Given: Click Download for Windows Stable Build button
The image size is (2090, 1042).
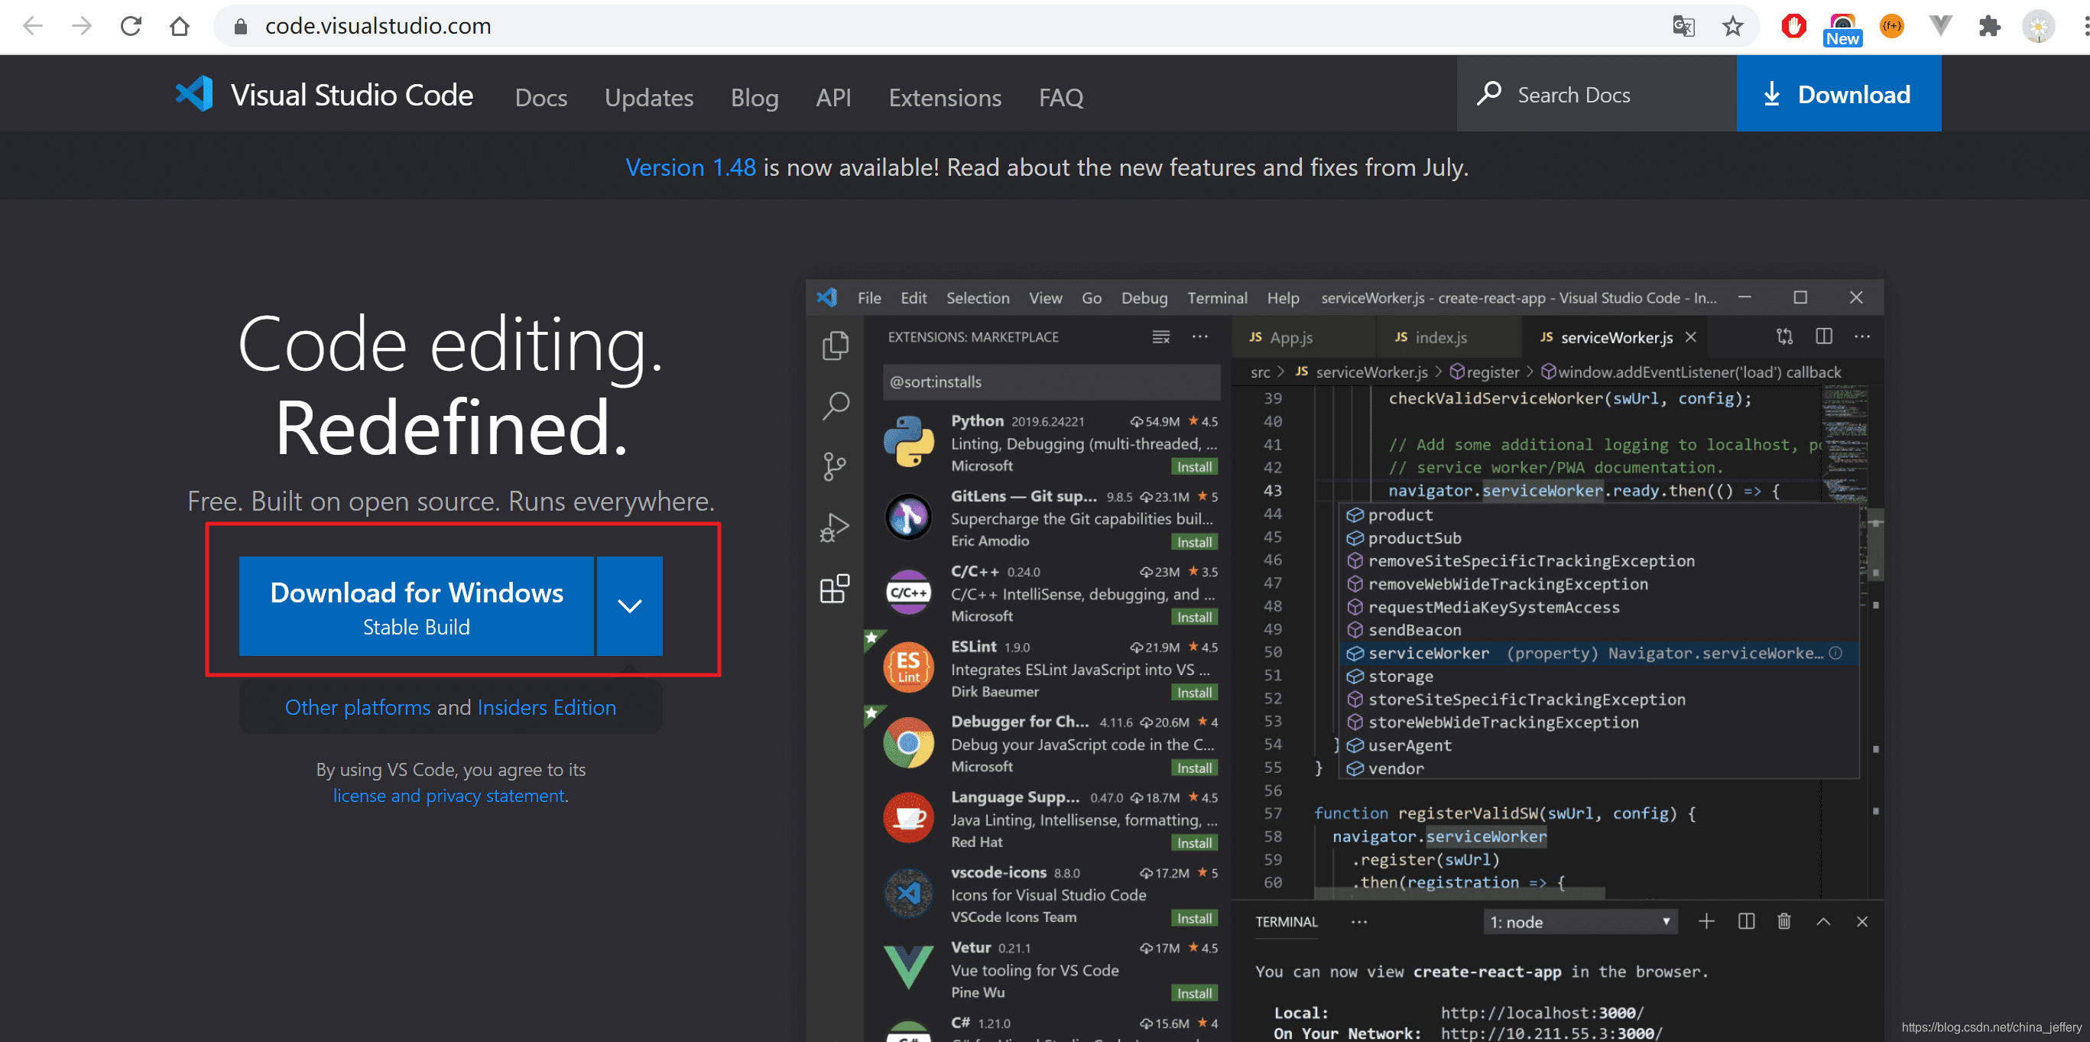Looking at the screenshot, I should coord(416,605).
